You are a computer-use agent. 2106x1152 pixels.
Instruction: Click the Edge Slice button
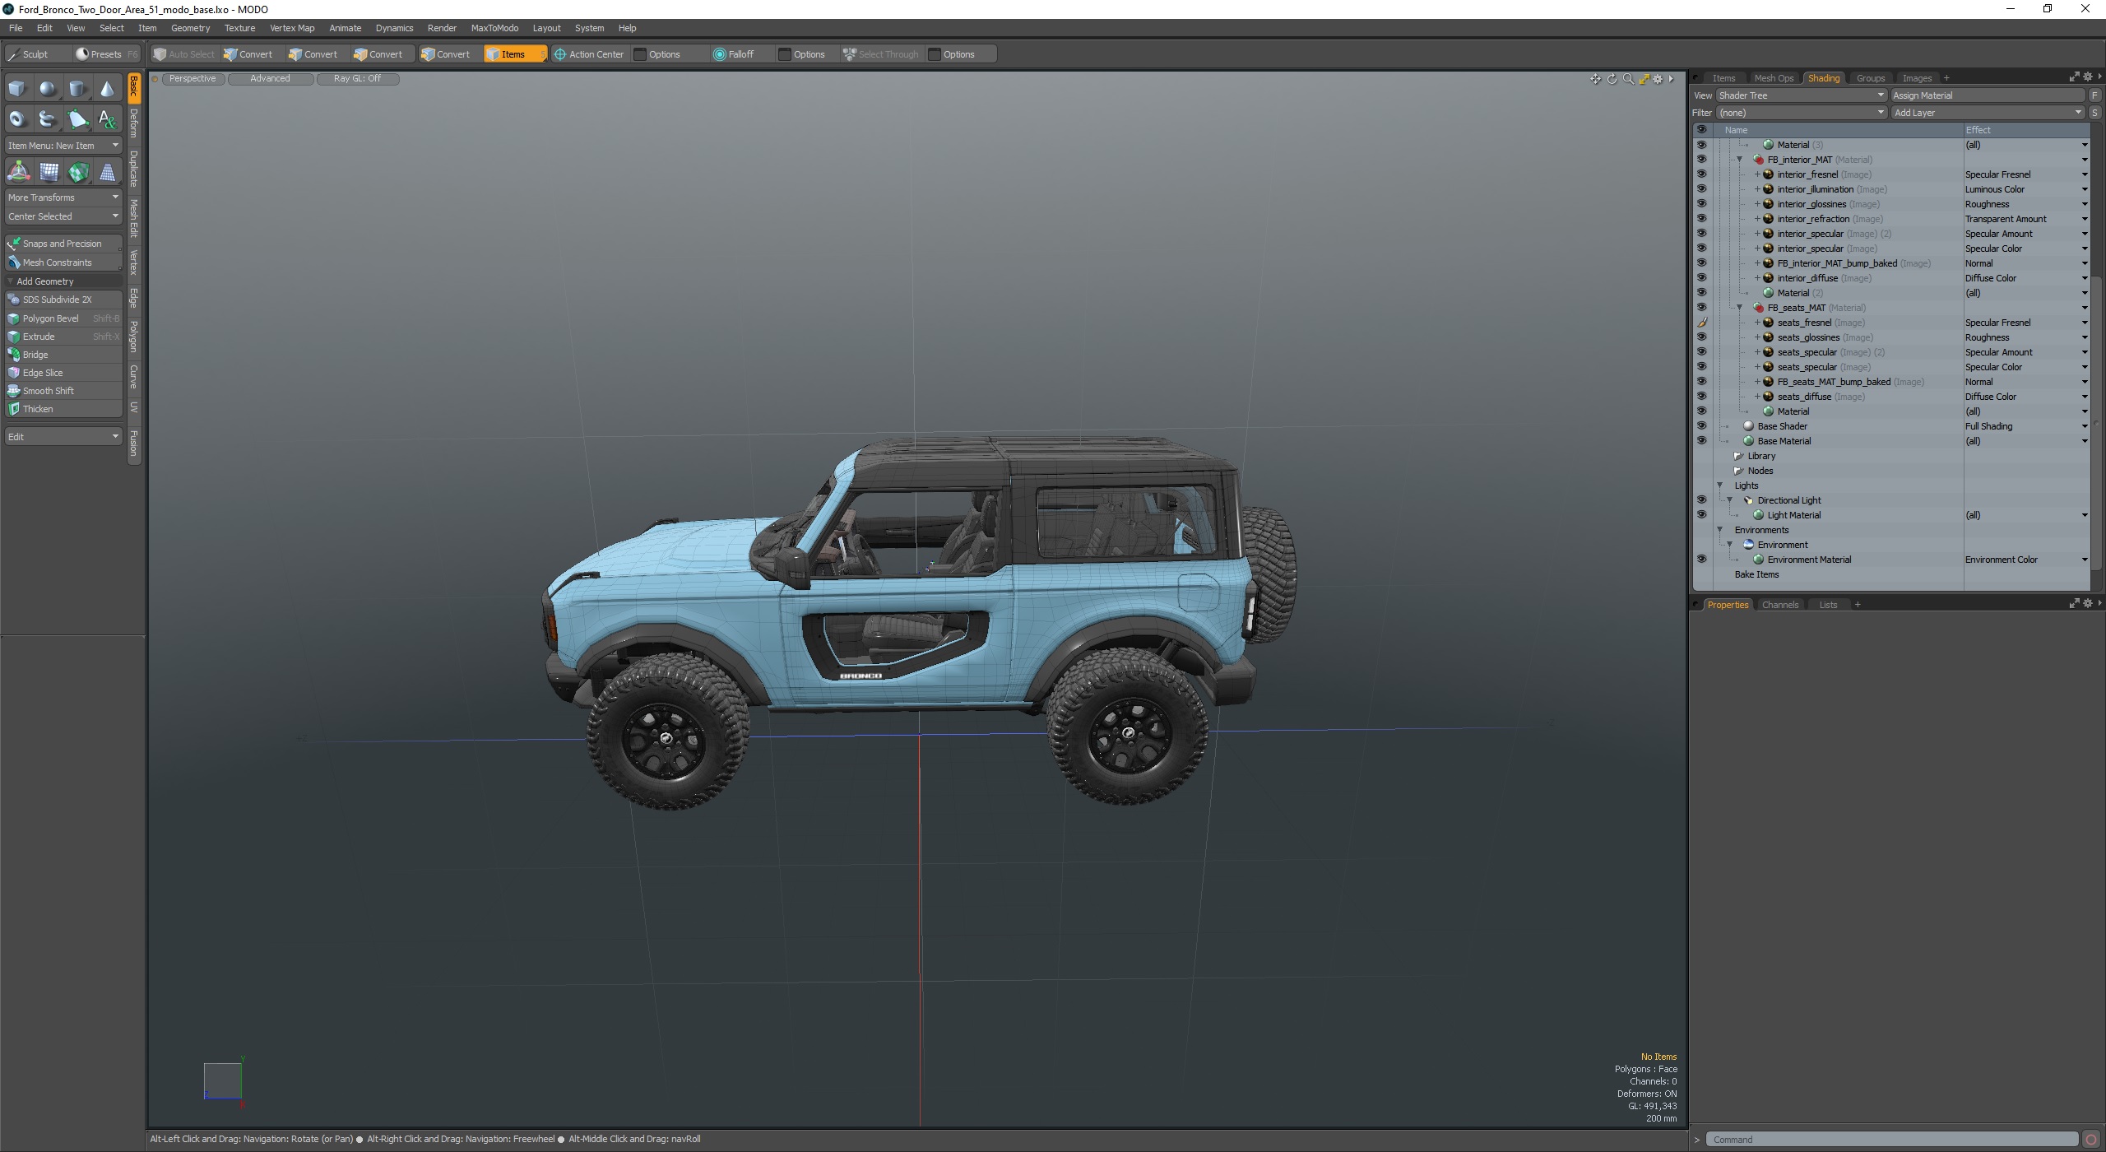[x=63, y=373]
